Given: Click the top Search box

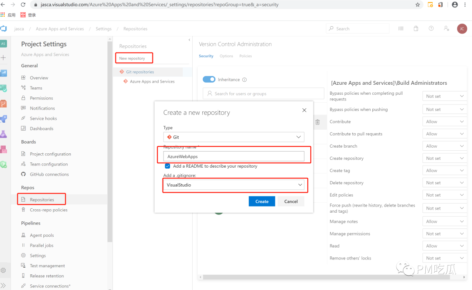Looking at the screenshot, I should click(x=357, y=28).
